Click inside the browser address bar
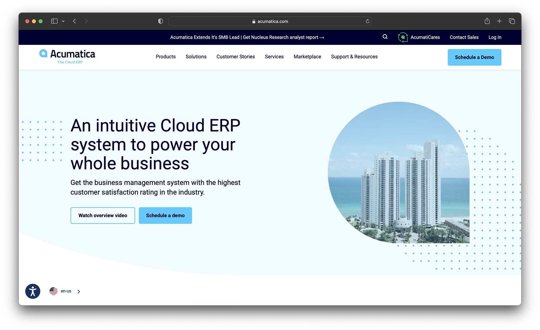This screenshot has height=330, width=540. click(x=270, y=21)
